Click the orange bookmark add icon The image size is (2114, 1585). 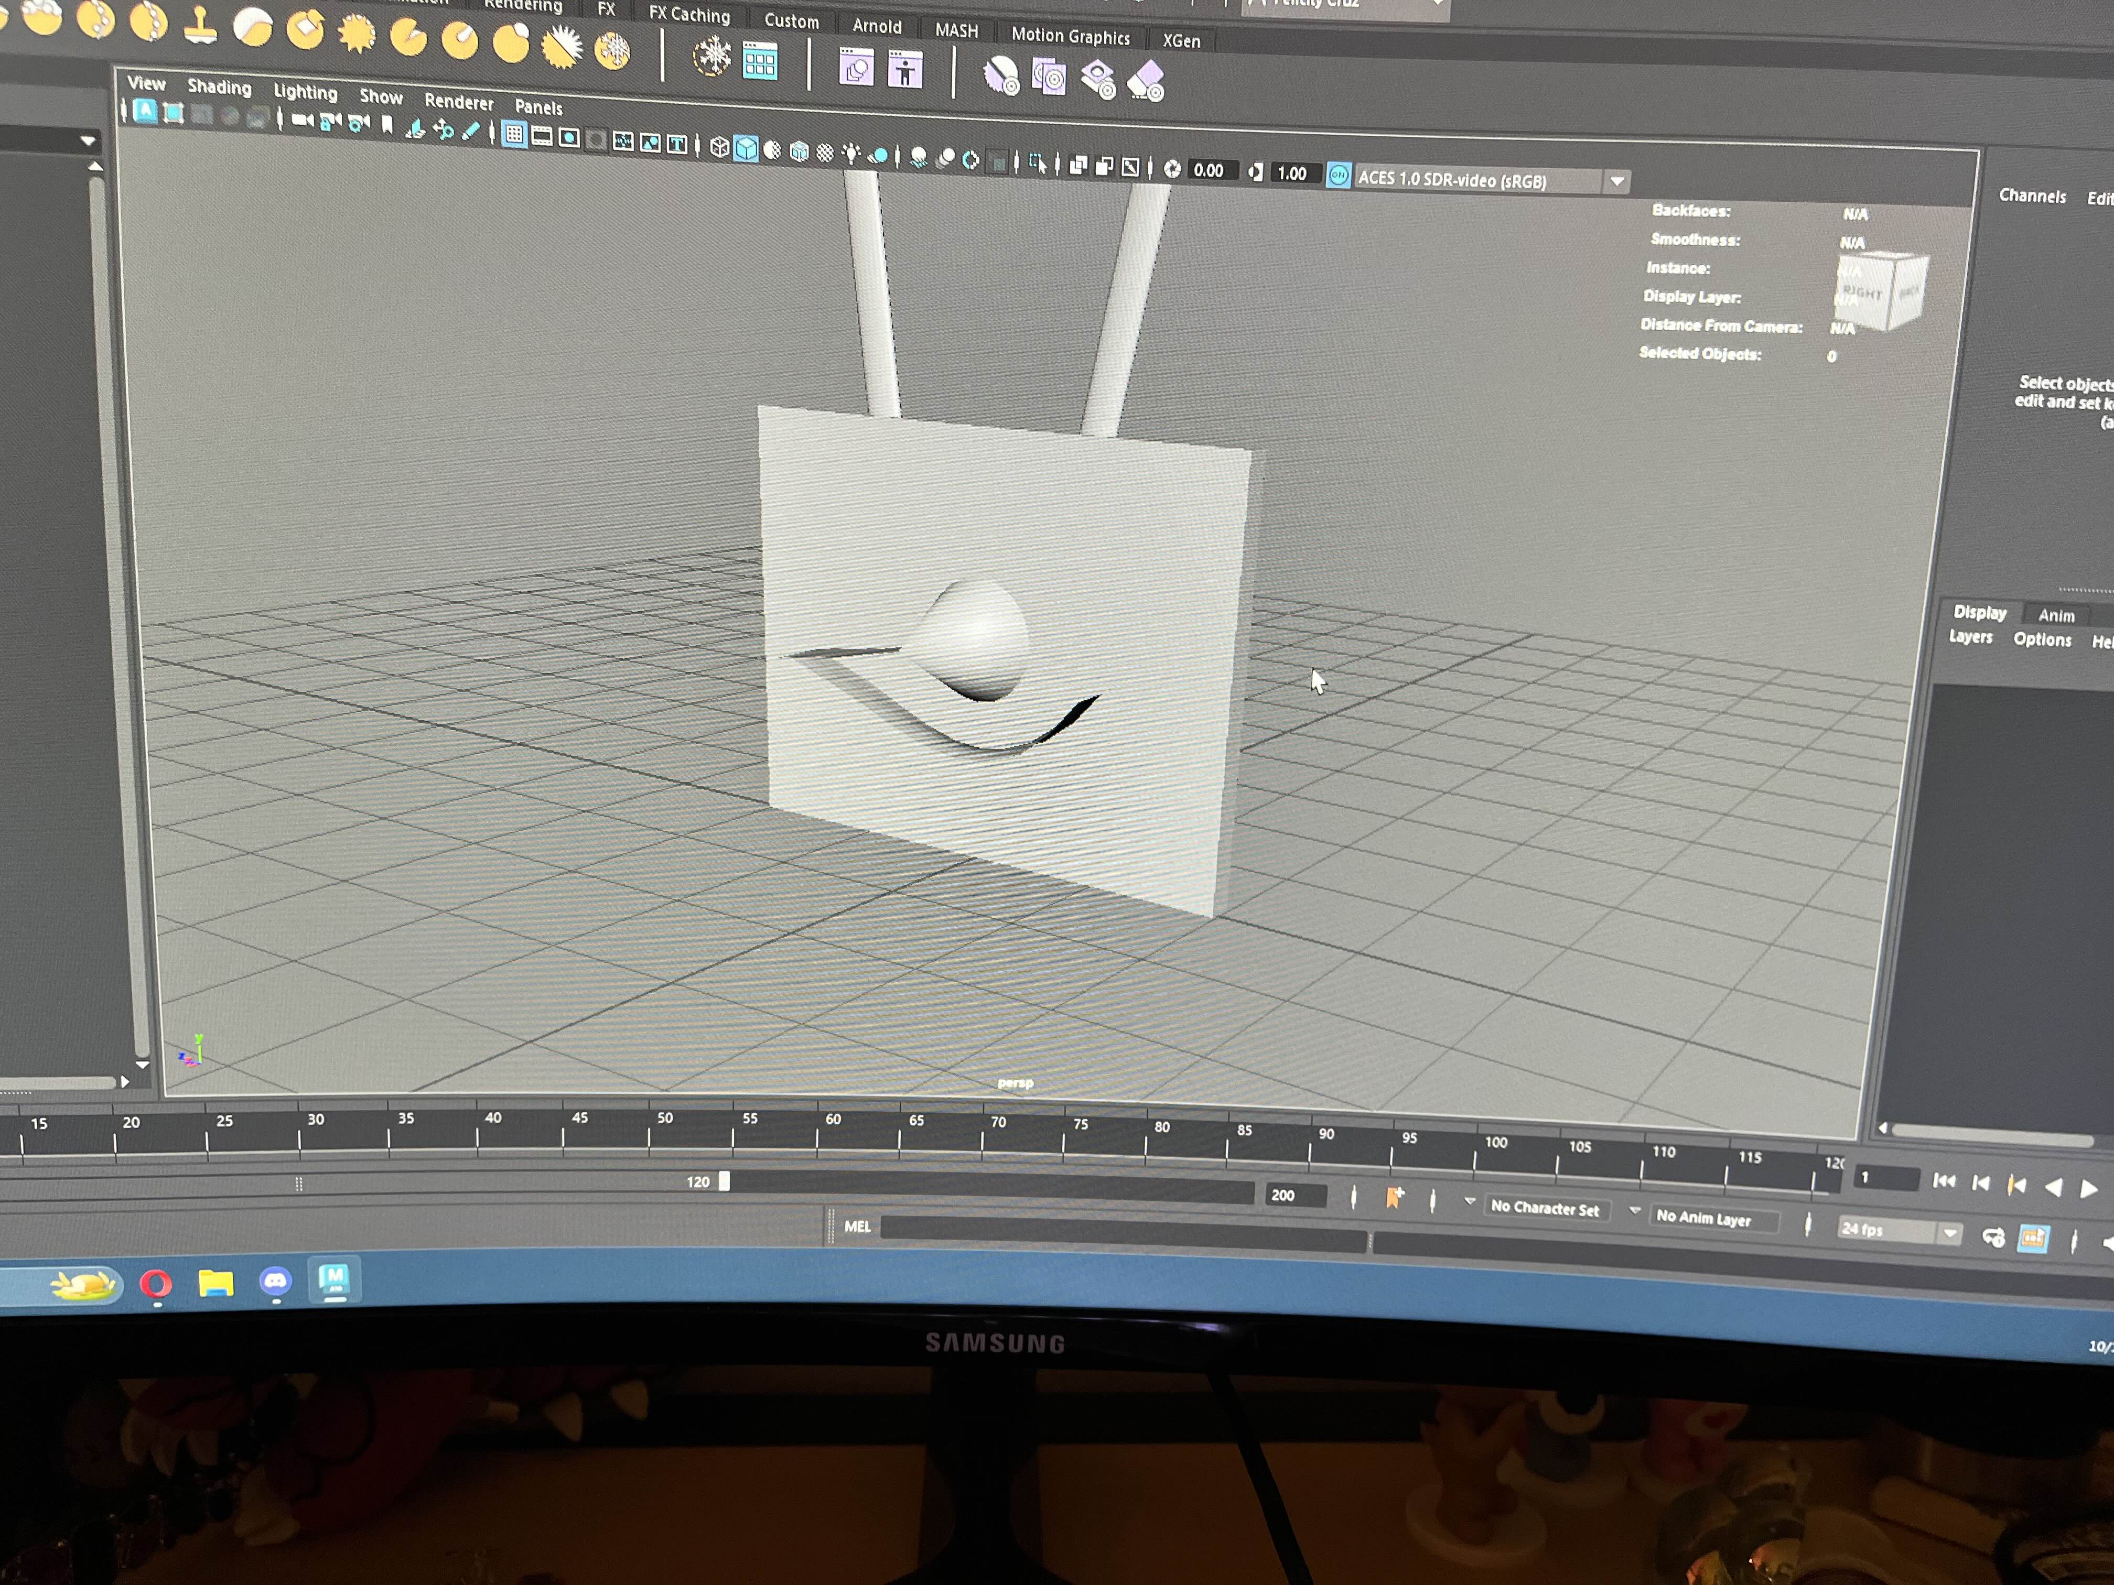[x=1394, y=1197]
